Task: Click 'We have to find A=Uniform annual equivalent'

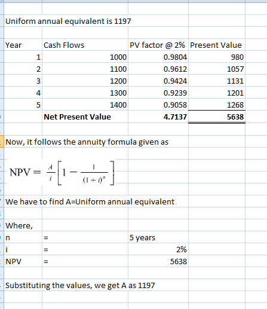Action: 90,202
